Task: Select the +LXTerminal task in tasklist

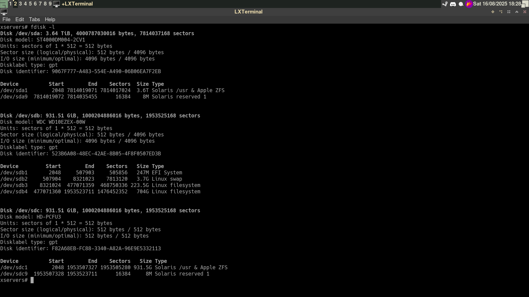Action: [x=77, y=4]
